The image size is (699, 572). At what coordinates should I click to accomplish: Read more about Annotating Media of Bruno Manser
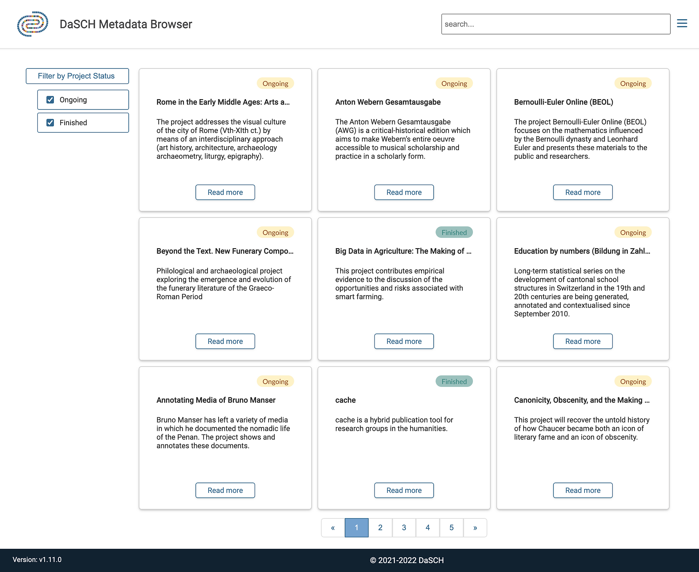[225, 490]
